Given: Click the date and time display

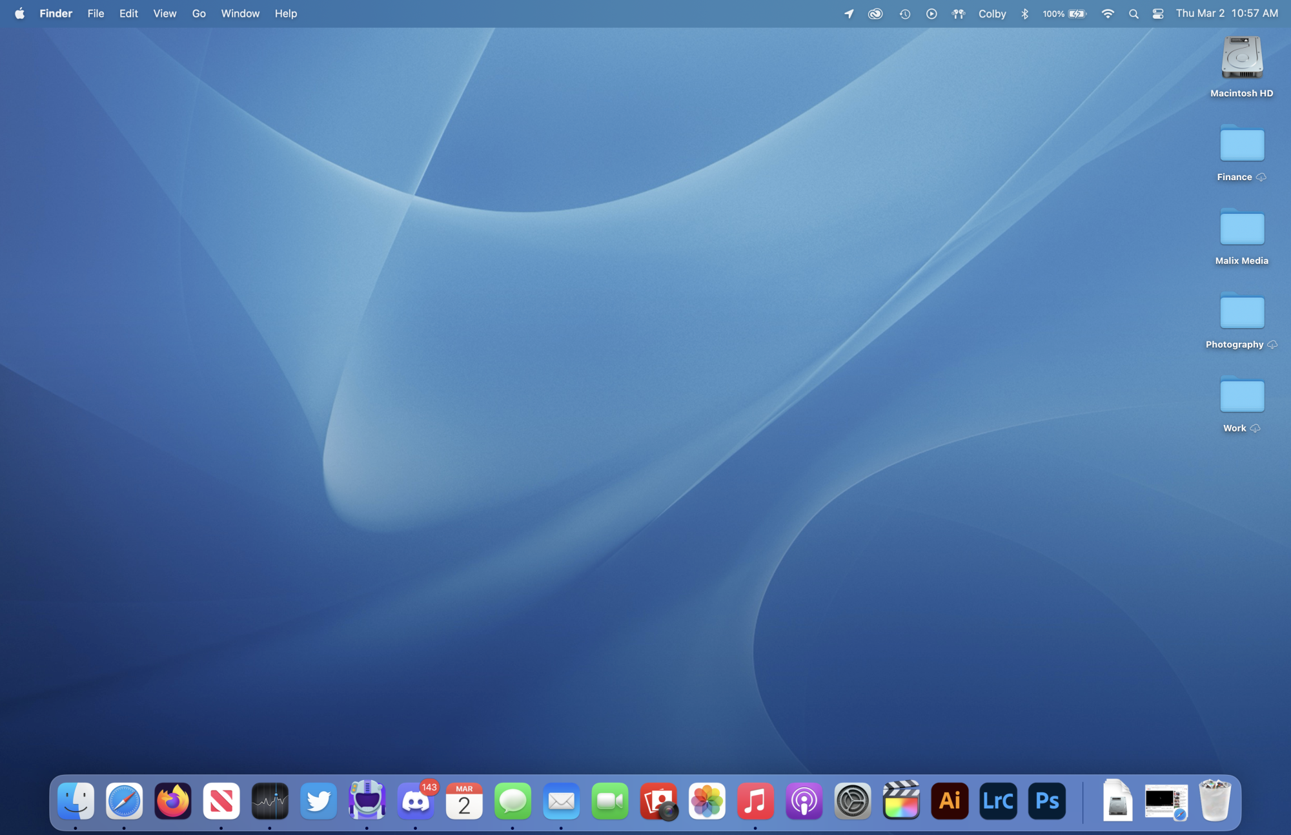Looking at the screenshot, I should [1226, 14].
